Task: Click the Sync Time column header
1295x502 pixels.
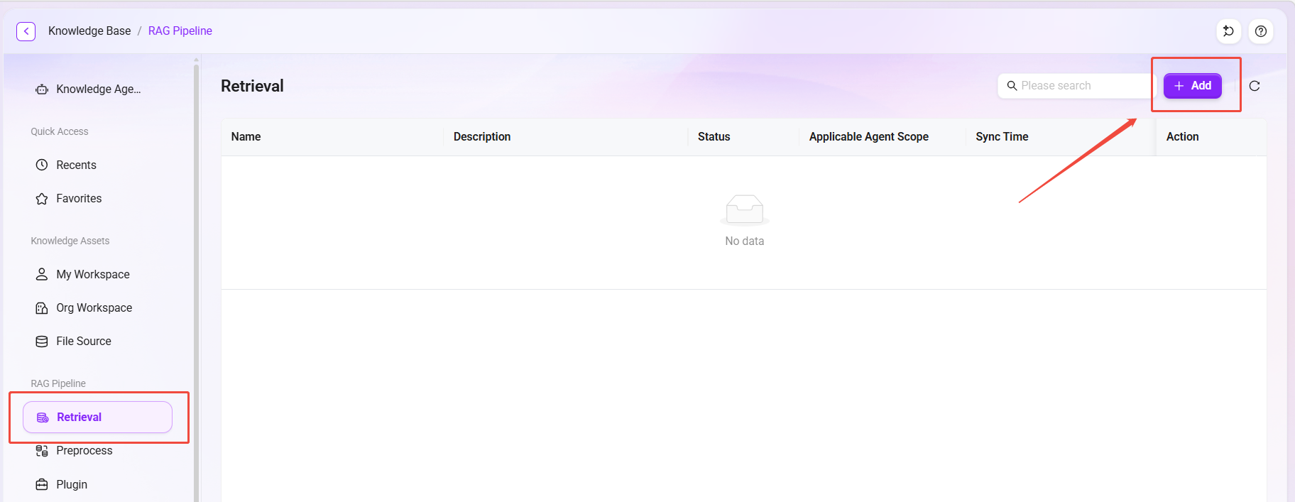Action: click(x=1002, y=136)
